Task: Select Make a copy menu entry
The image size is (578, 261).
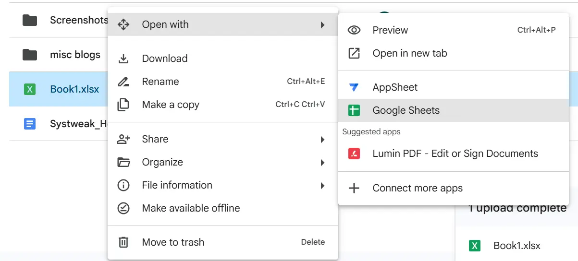Action: (x=171, y=105)
